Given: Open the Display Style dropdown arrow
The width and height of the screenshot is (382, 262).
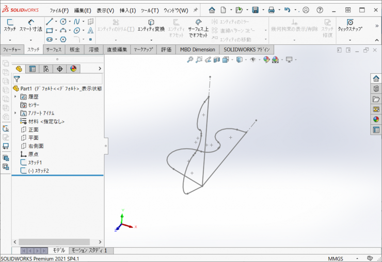Looking at the screenshot, I should (245, 60).
